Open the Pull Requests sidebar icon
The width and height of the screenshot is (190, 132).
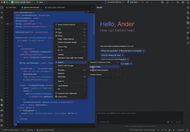click(x=2, y=18)
